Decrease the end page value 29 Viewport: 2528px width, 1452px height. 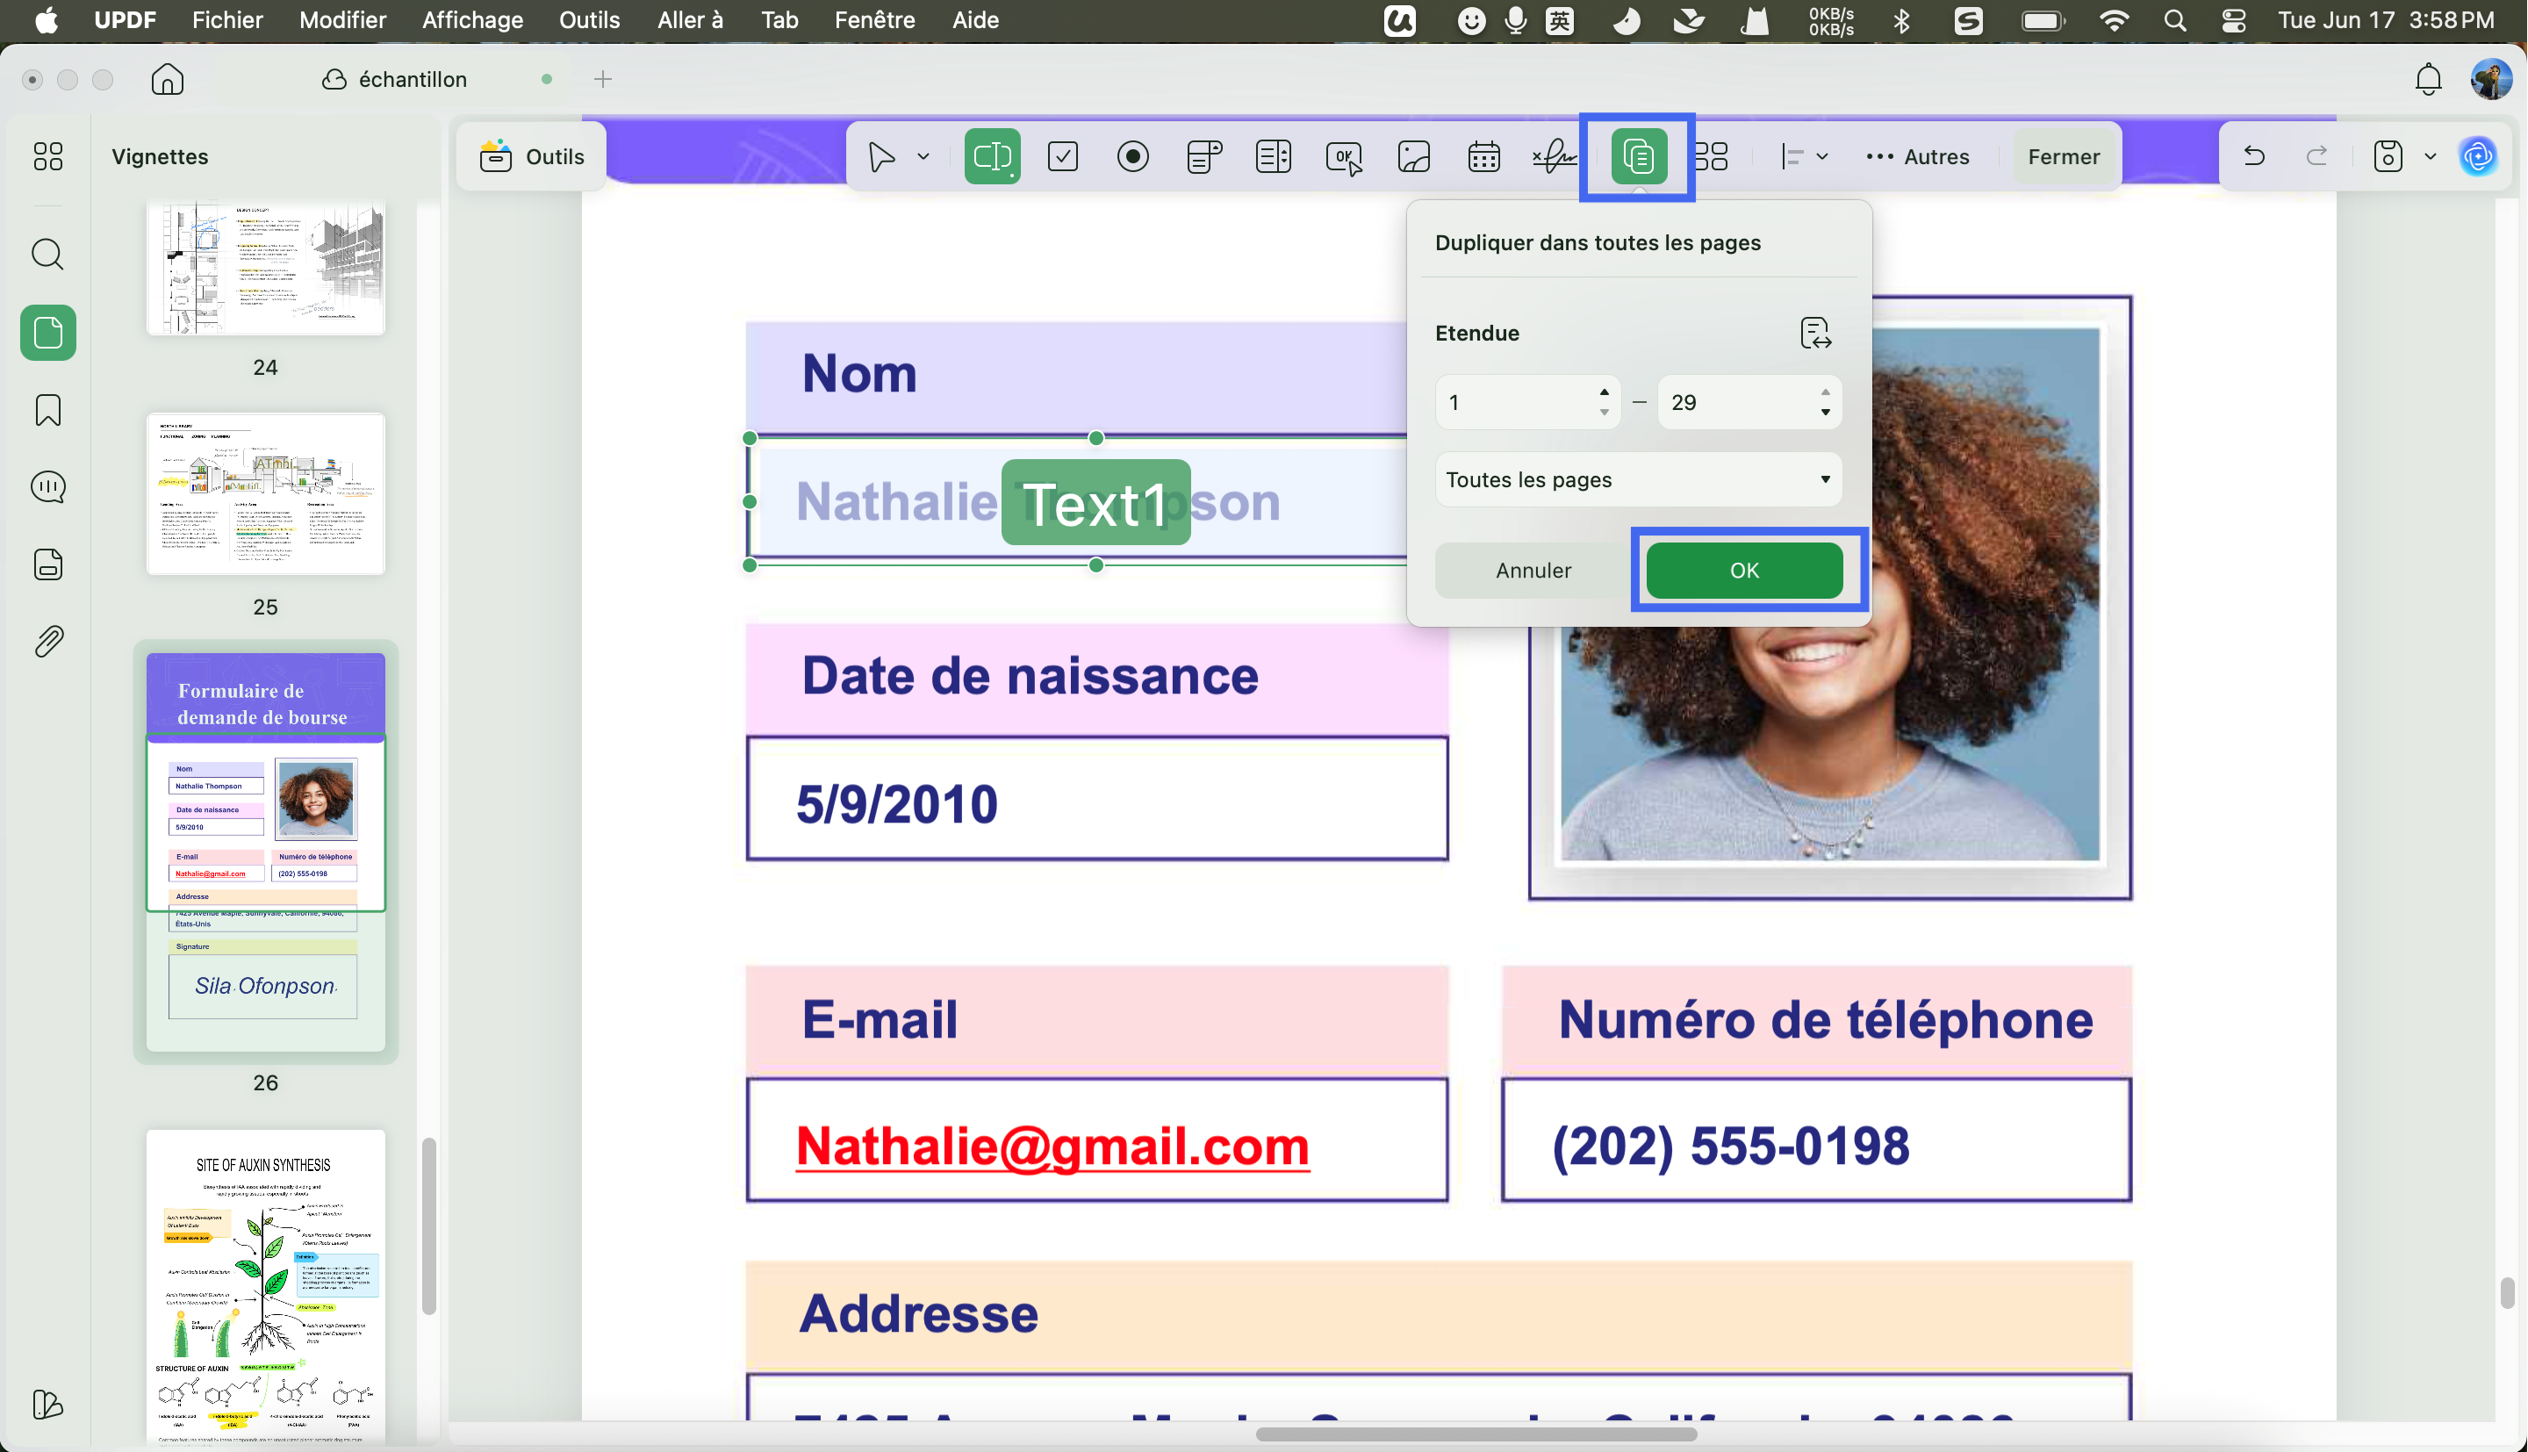pos(1825,412)
